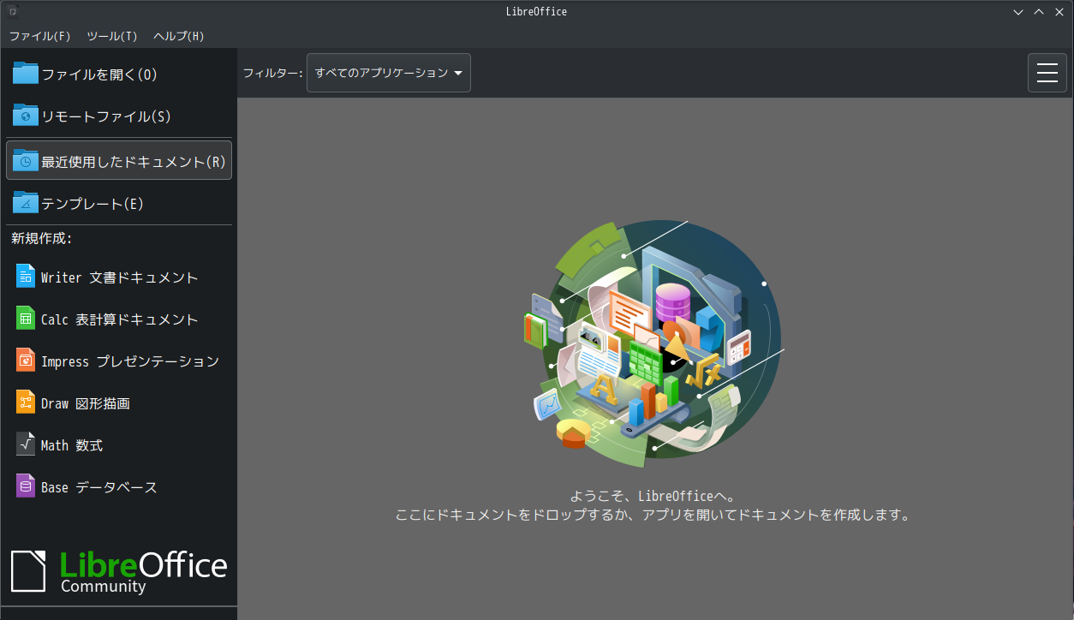
Task: Click the LibreOffice Community logo
Action: pos(119,571)
